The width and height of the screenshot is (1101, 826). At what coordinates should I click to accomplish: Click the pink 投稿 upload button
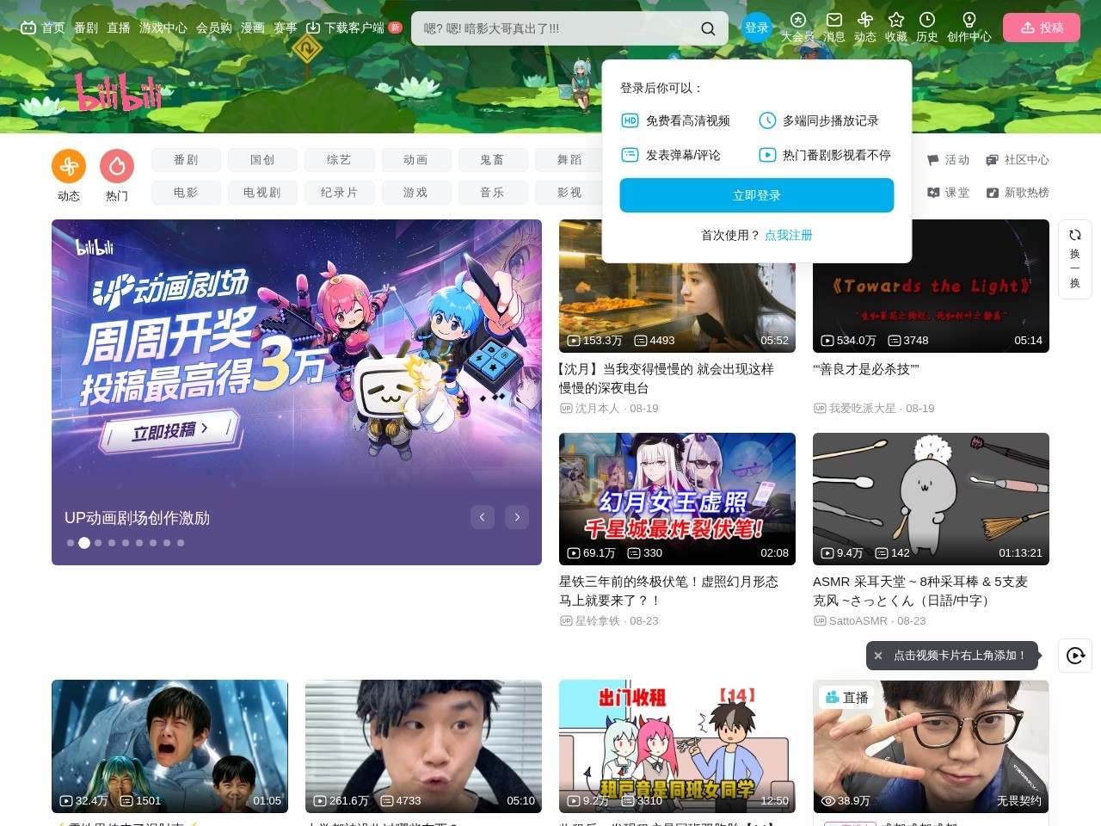(1042, 28)
